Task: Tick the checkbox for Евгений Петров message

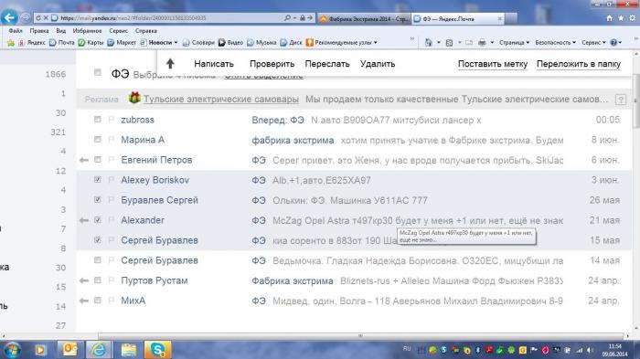Action: point(97,160)
